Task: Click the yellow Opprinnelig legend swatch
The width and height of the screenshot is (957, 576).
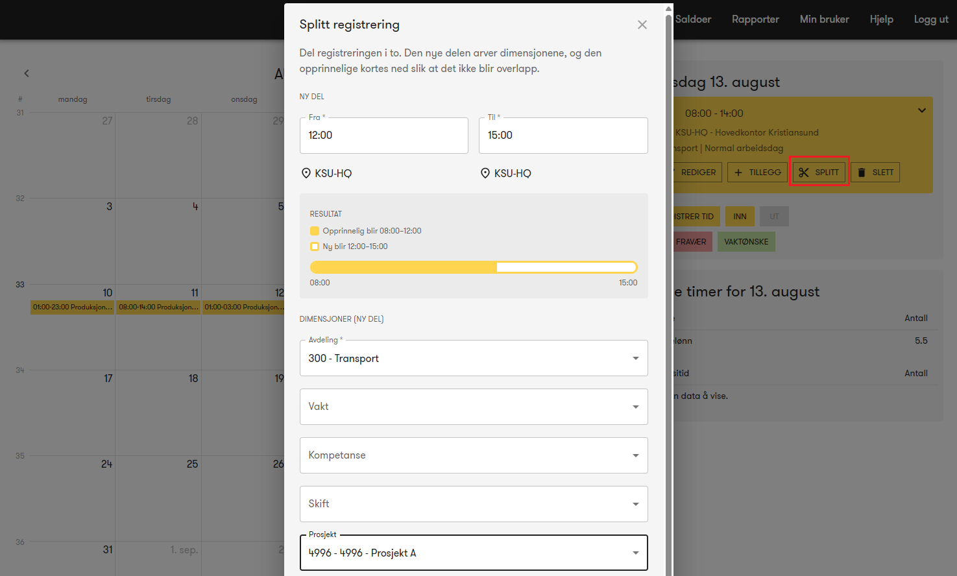Action: tap(315, 231)
